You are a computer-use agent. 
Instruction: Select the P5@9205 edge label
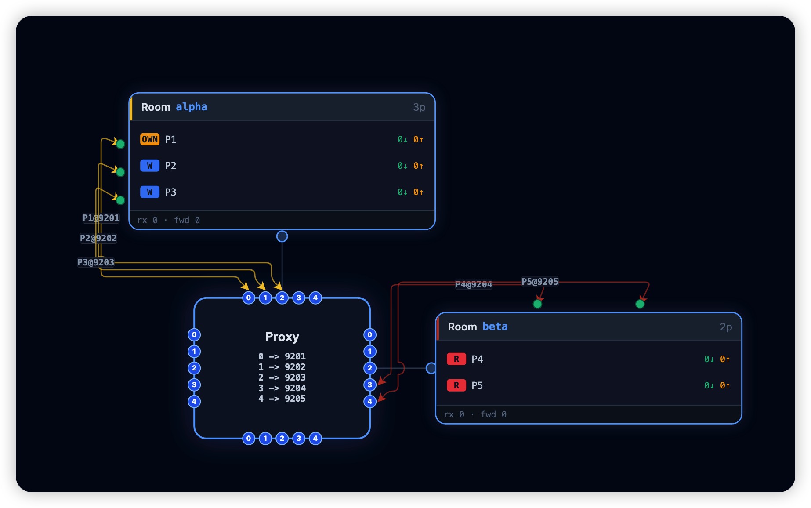pos(540,282)
